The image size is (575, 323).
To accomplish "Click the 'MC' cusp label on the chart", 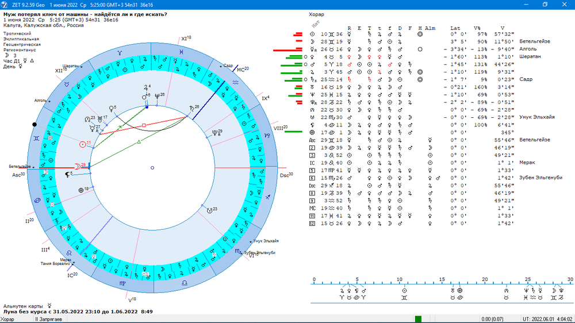I will (243, 70).
